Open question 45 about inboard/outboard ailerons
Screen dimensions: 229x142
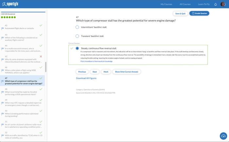pyautogui.click(x=22, y=59)
